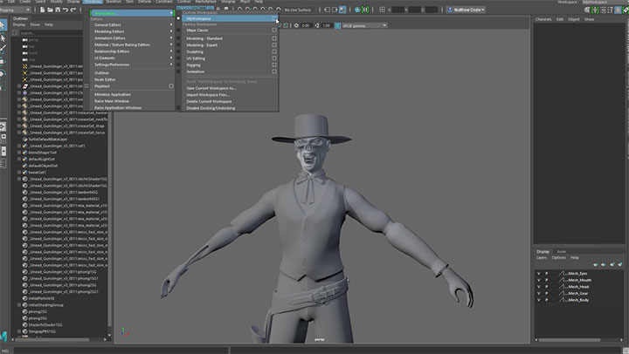Click option box beside Sculpting workspace
629x354 pixels.
[274, 51]
